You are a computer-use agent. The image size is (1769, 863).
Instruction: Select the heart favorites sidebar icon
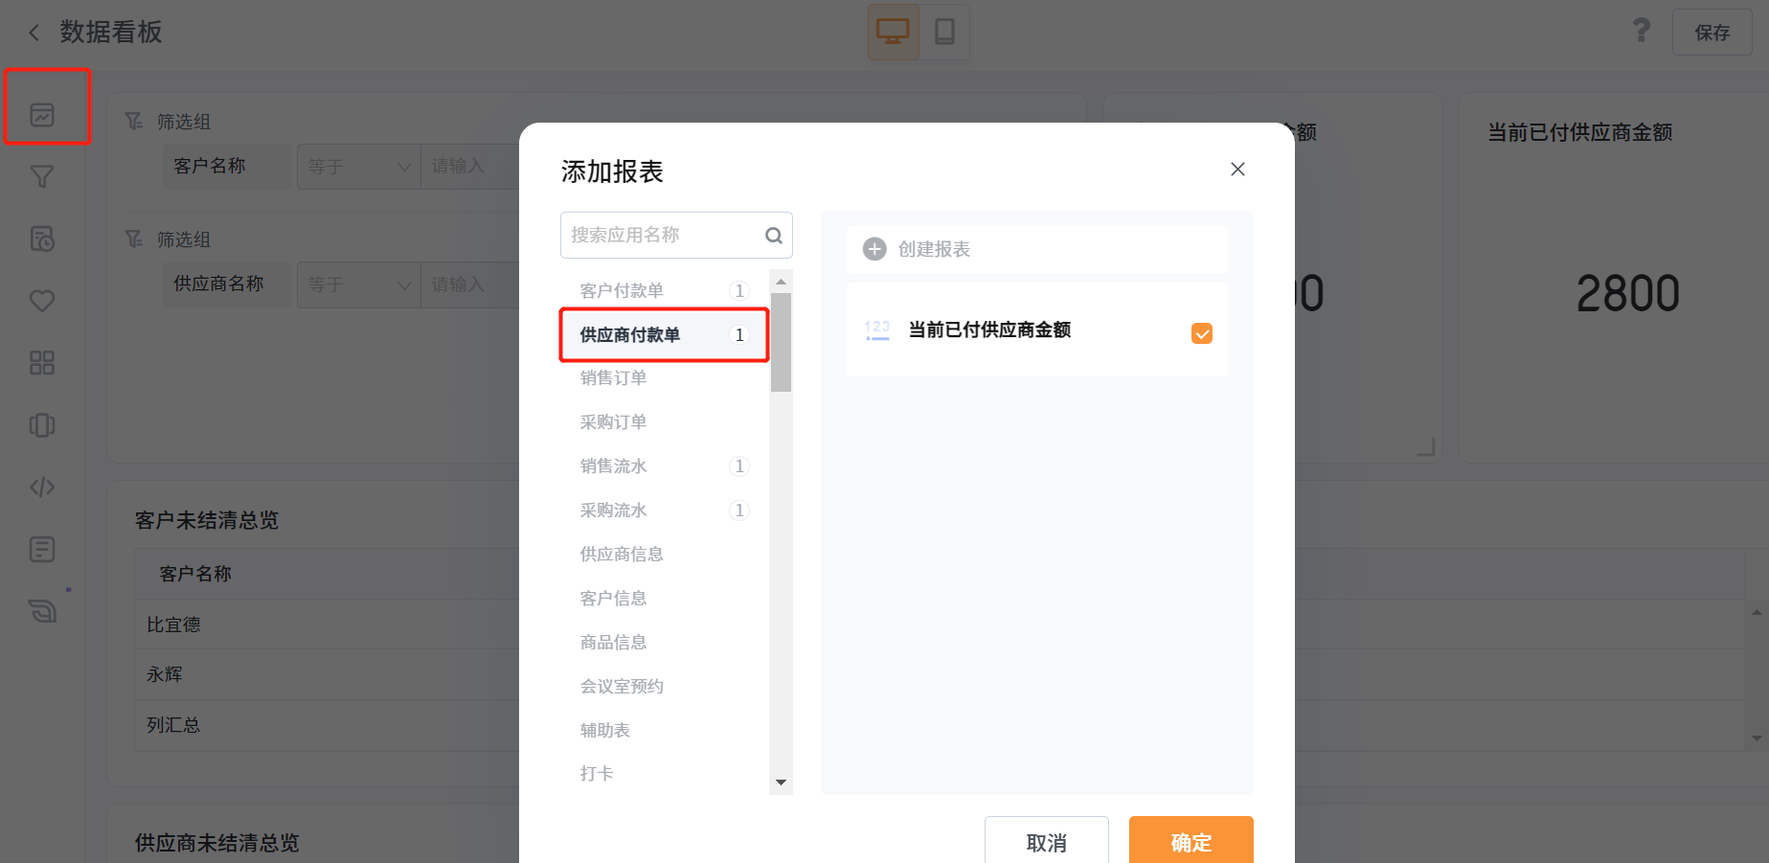point(42,301)
